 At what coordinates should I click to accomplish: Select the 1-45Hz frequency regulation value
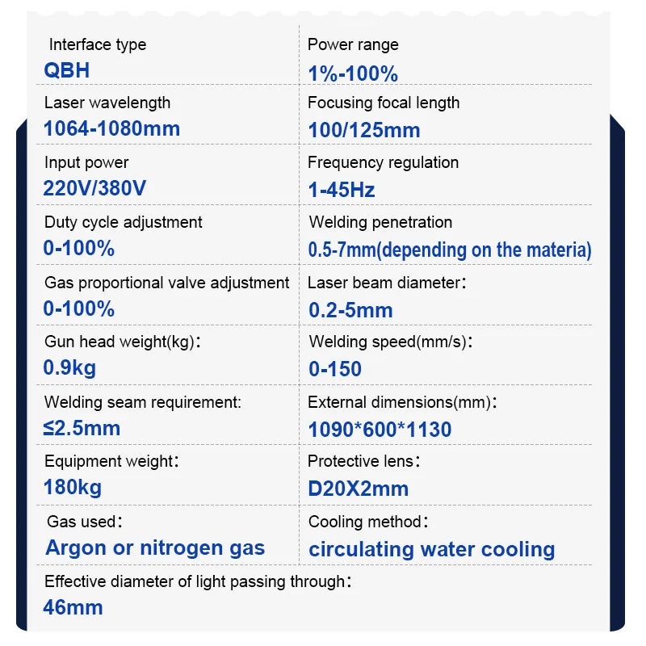342,190
